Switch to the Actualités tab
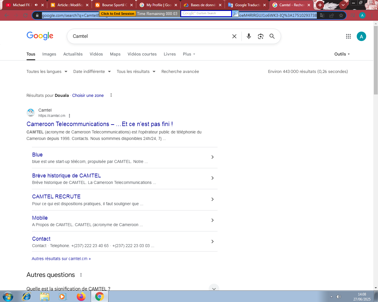Screen dimensions: 378x302 pyautogui.click(x=73, y=54)
